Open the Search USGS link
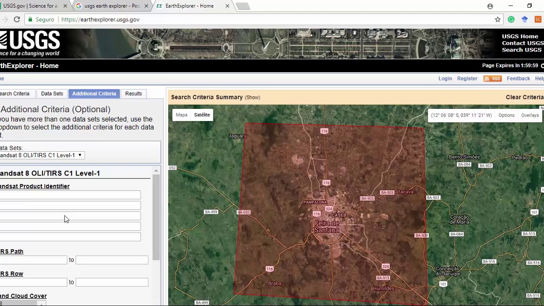Image resolution: width=544 pixels, height=306 pixels. (x=521, y=50)
